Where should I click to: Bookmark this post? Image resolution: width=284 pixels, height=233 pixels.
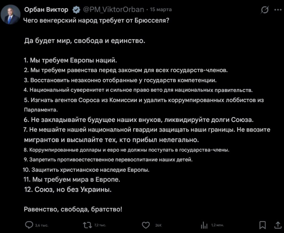point(263,225)
